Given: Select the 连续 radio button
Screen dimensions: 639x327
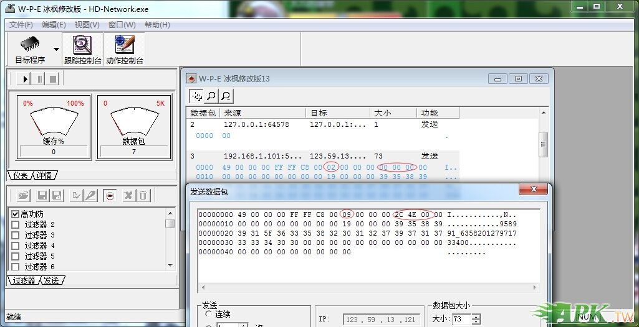Looking at the screenshot, I should click(x=209, y=314).
